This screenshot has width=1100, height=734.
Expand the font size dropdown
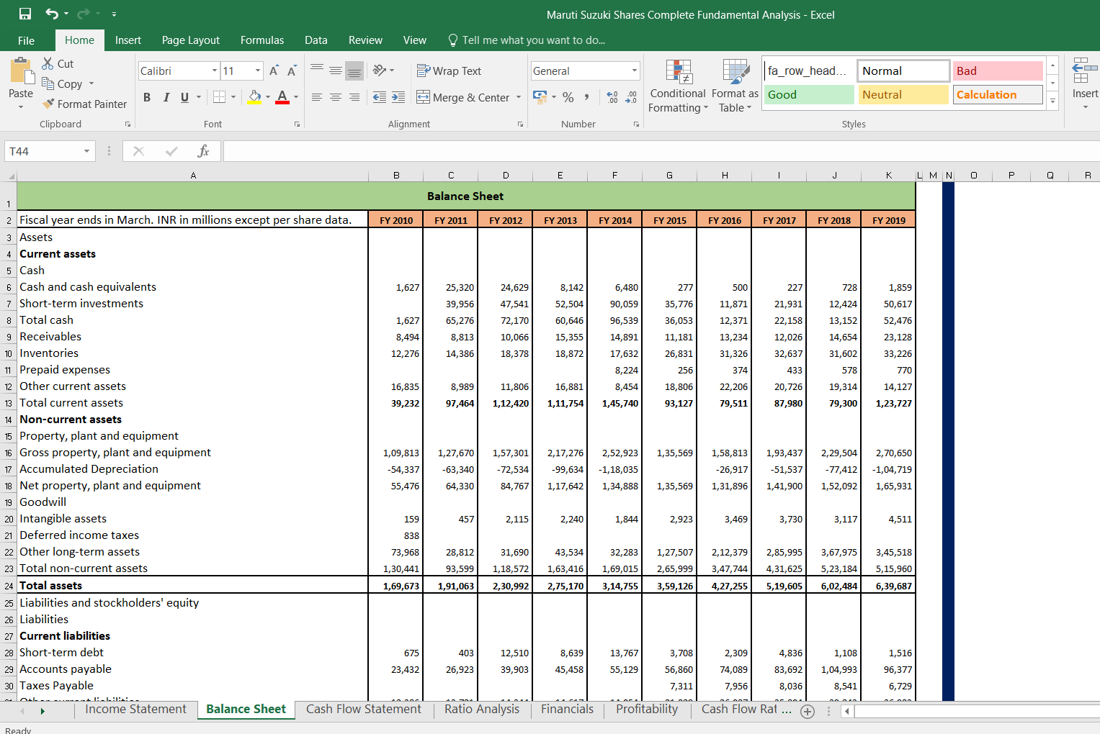258,71
